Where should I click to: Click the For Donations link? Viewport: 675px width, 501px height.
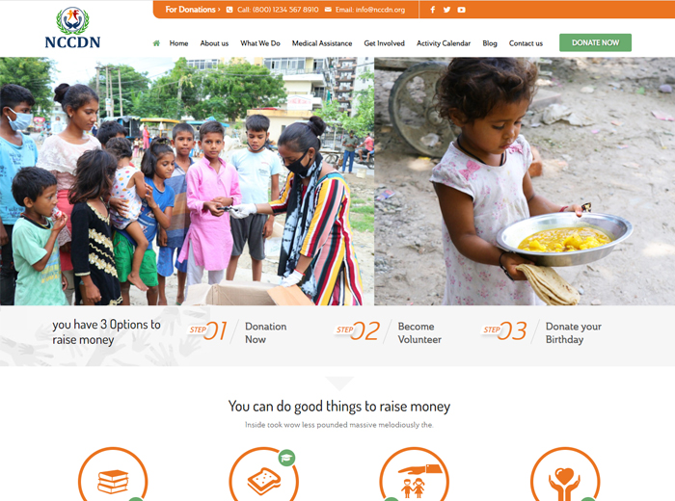[193, 10]
